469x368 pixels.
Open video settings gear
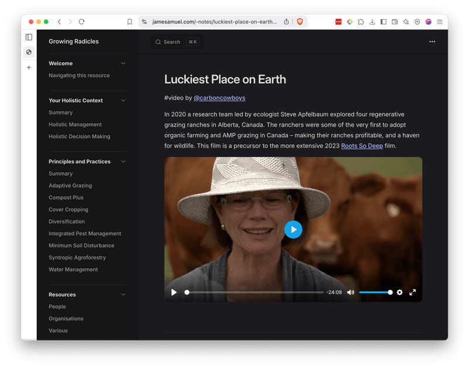coord(400,292)
